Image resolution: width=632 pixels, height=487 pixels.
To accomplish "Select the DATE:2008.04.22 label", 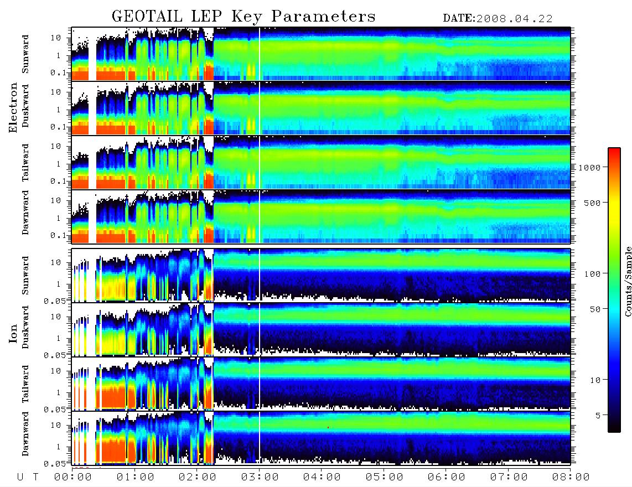I will coord(498,19).
